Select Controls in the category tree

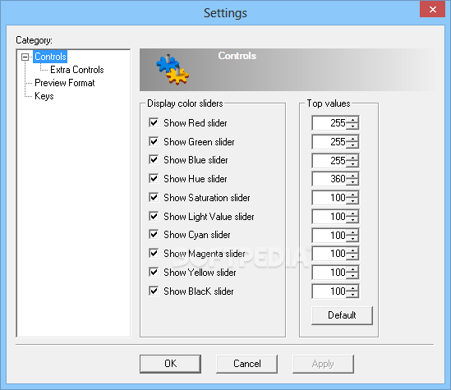pos(50,57)
